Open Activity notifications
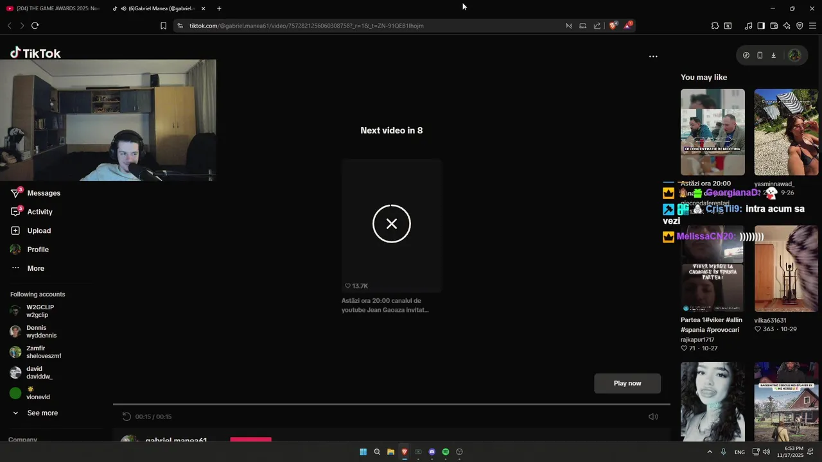The image size is (822, 462). tap(31, 212)
